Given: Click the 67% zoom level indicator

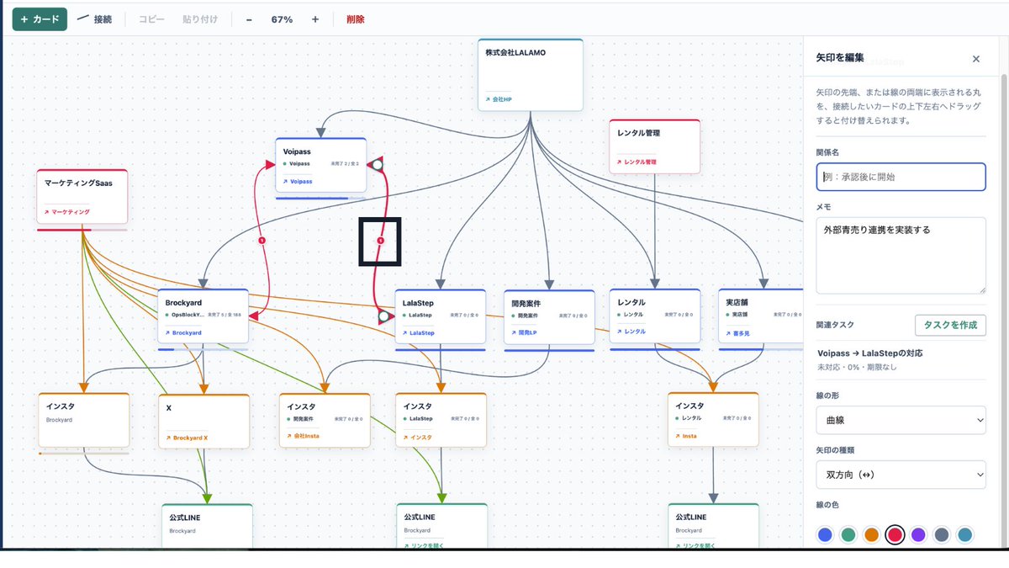Looking at the screenshot, I should coord(282,19).
